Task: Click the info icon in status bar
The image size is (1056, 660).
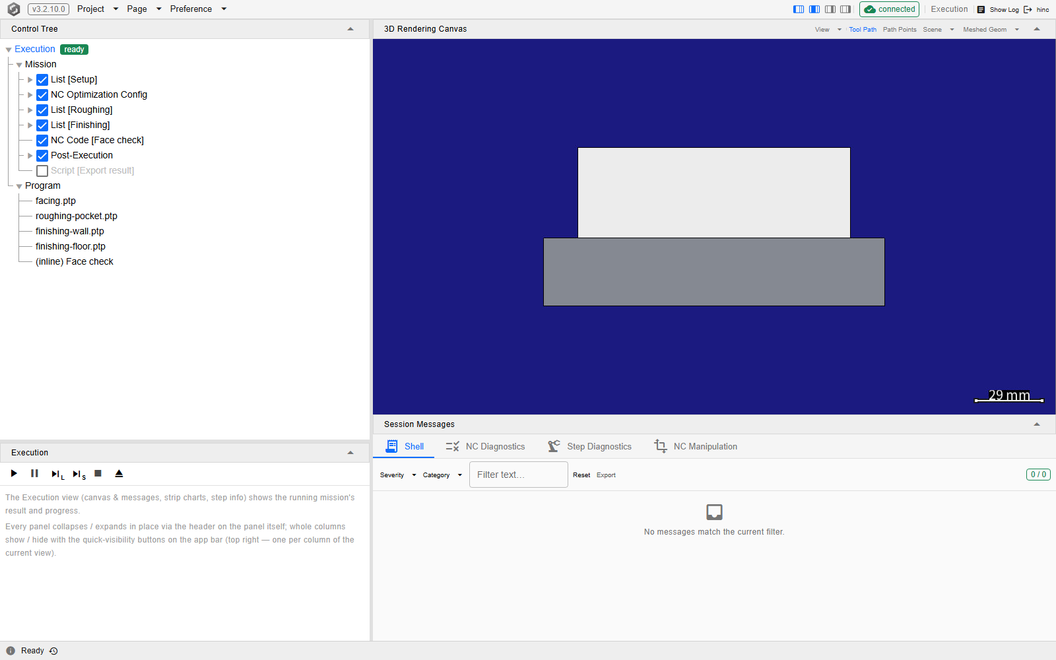Action: click(x=11, y=651)
